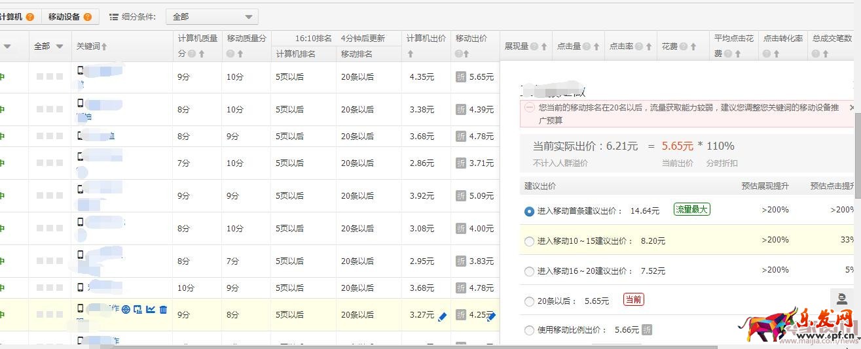Switch to the 移动设备 tab
The width and height of the screenshot is (861, 349).
coord(64,17)
